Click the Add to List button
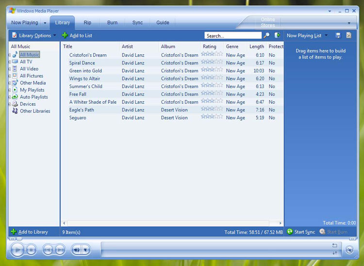 pos(77,35)
